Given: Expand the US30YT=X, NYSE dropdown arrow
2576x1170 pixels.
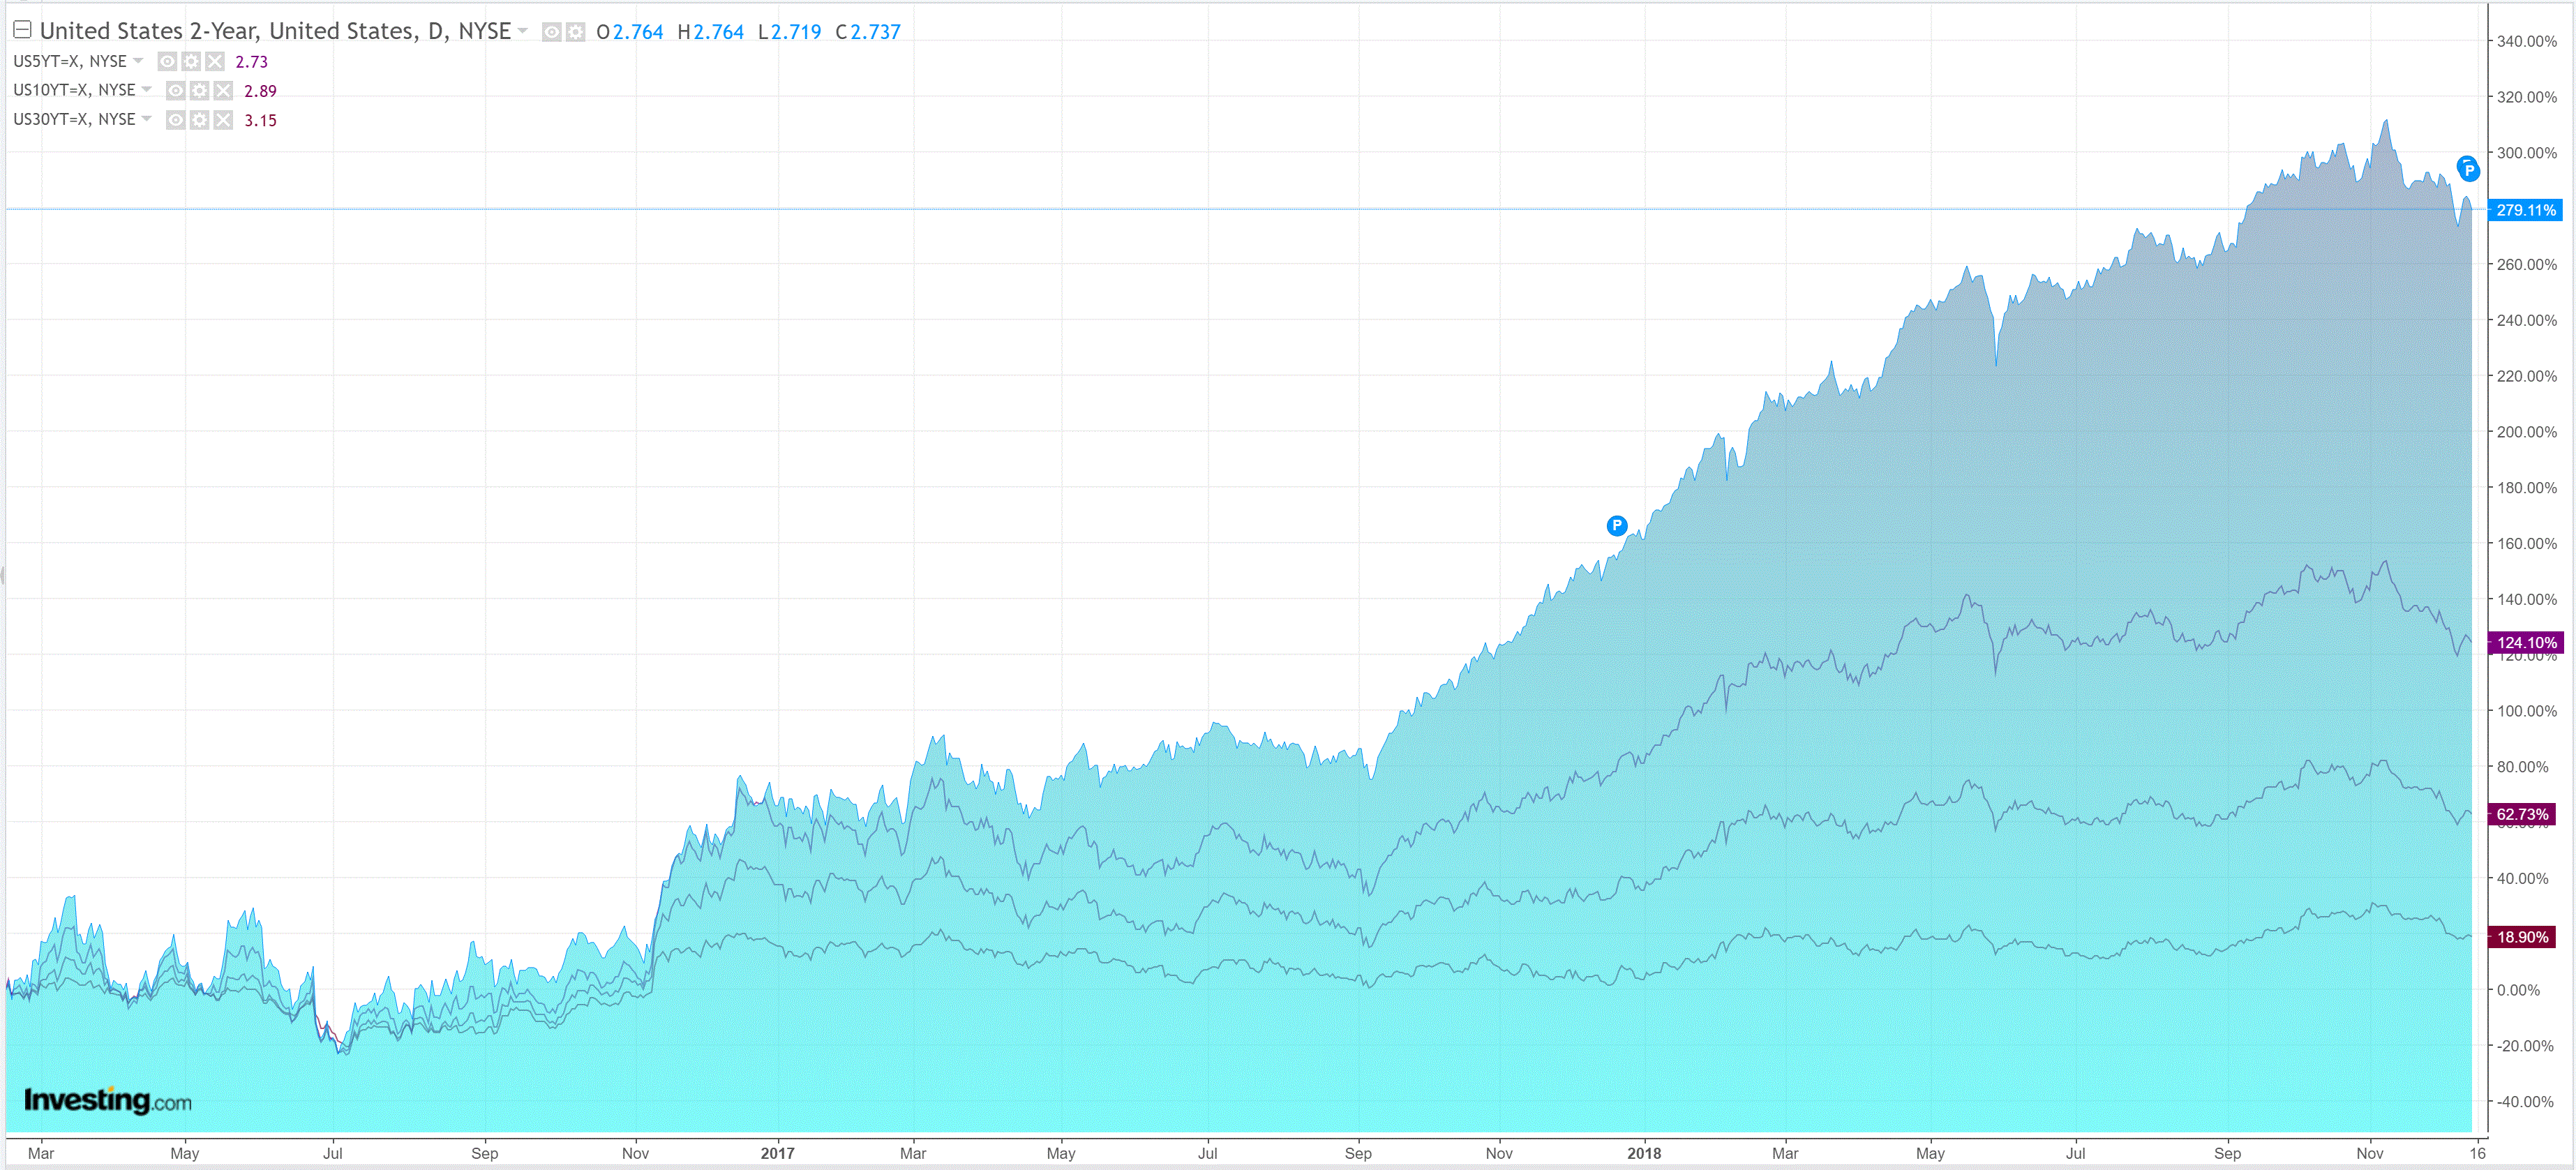Looking at the screenshot, I should 147,119.
